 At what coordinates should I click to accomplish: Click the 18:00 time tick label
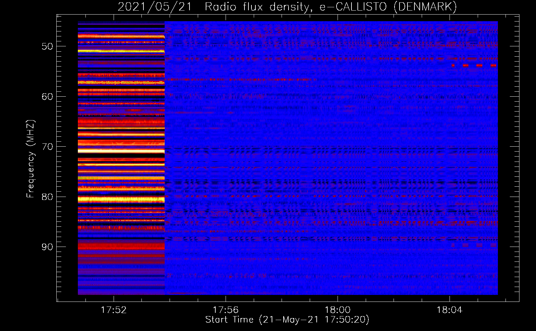[338, 310]
